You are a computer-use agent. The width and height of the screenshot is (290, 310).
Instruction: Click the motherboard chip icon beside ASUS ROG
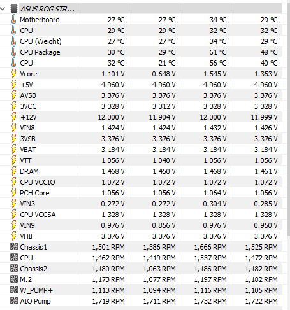pyautogui.click(x=14, y=9)
